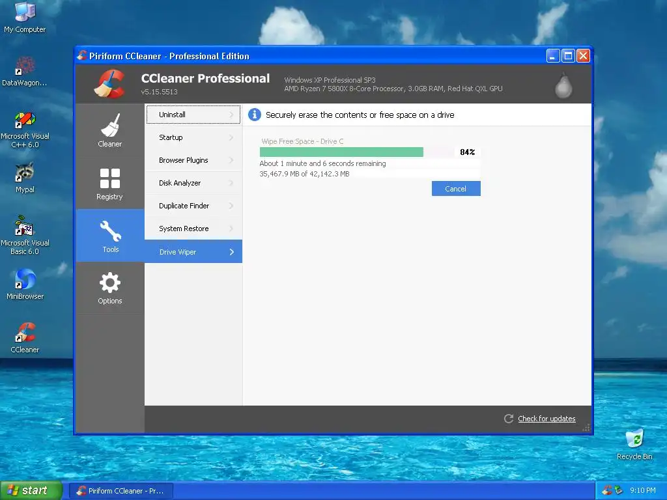Click the CCleaner logo in the header
The height and width of the screenshot is (500, 667).
(109, 84)
